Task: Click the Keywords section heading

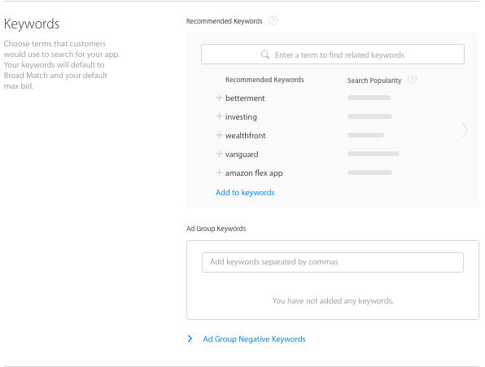Action: point(32,24)
